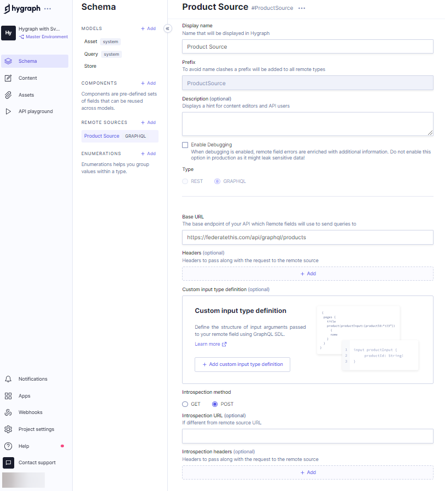
Task: Enable the Debugging checkbox
Action: (185, 145)
